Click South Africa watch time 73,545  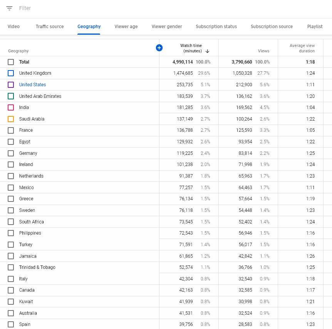tap(186, 222)
